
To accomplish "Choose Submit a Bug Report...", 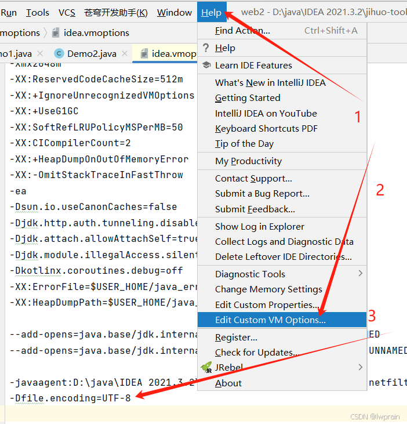I will pyautogui.click(x=282, y=194).
